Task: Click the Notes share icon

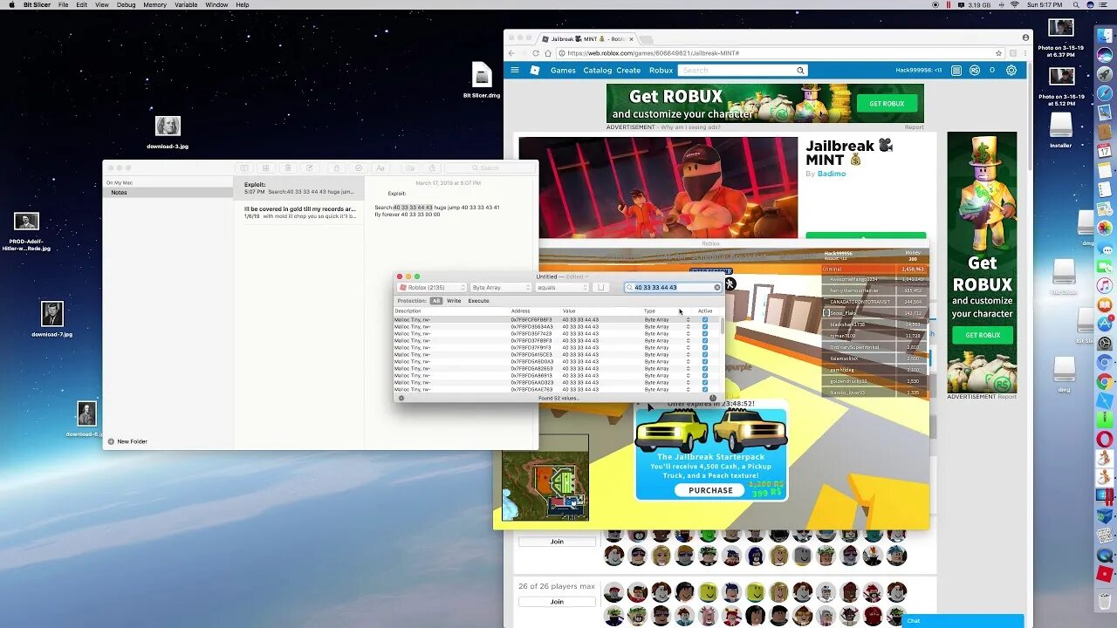Action: (x=431, y=168)
